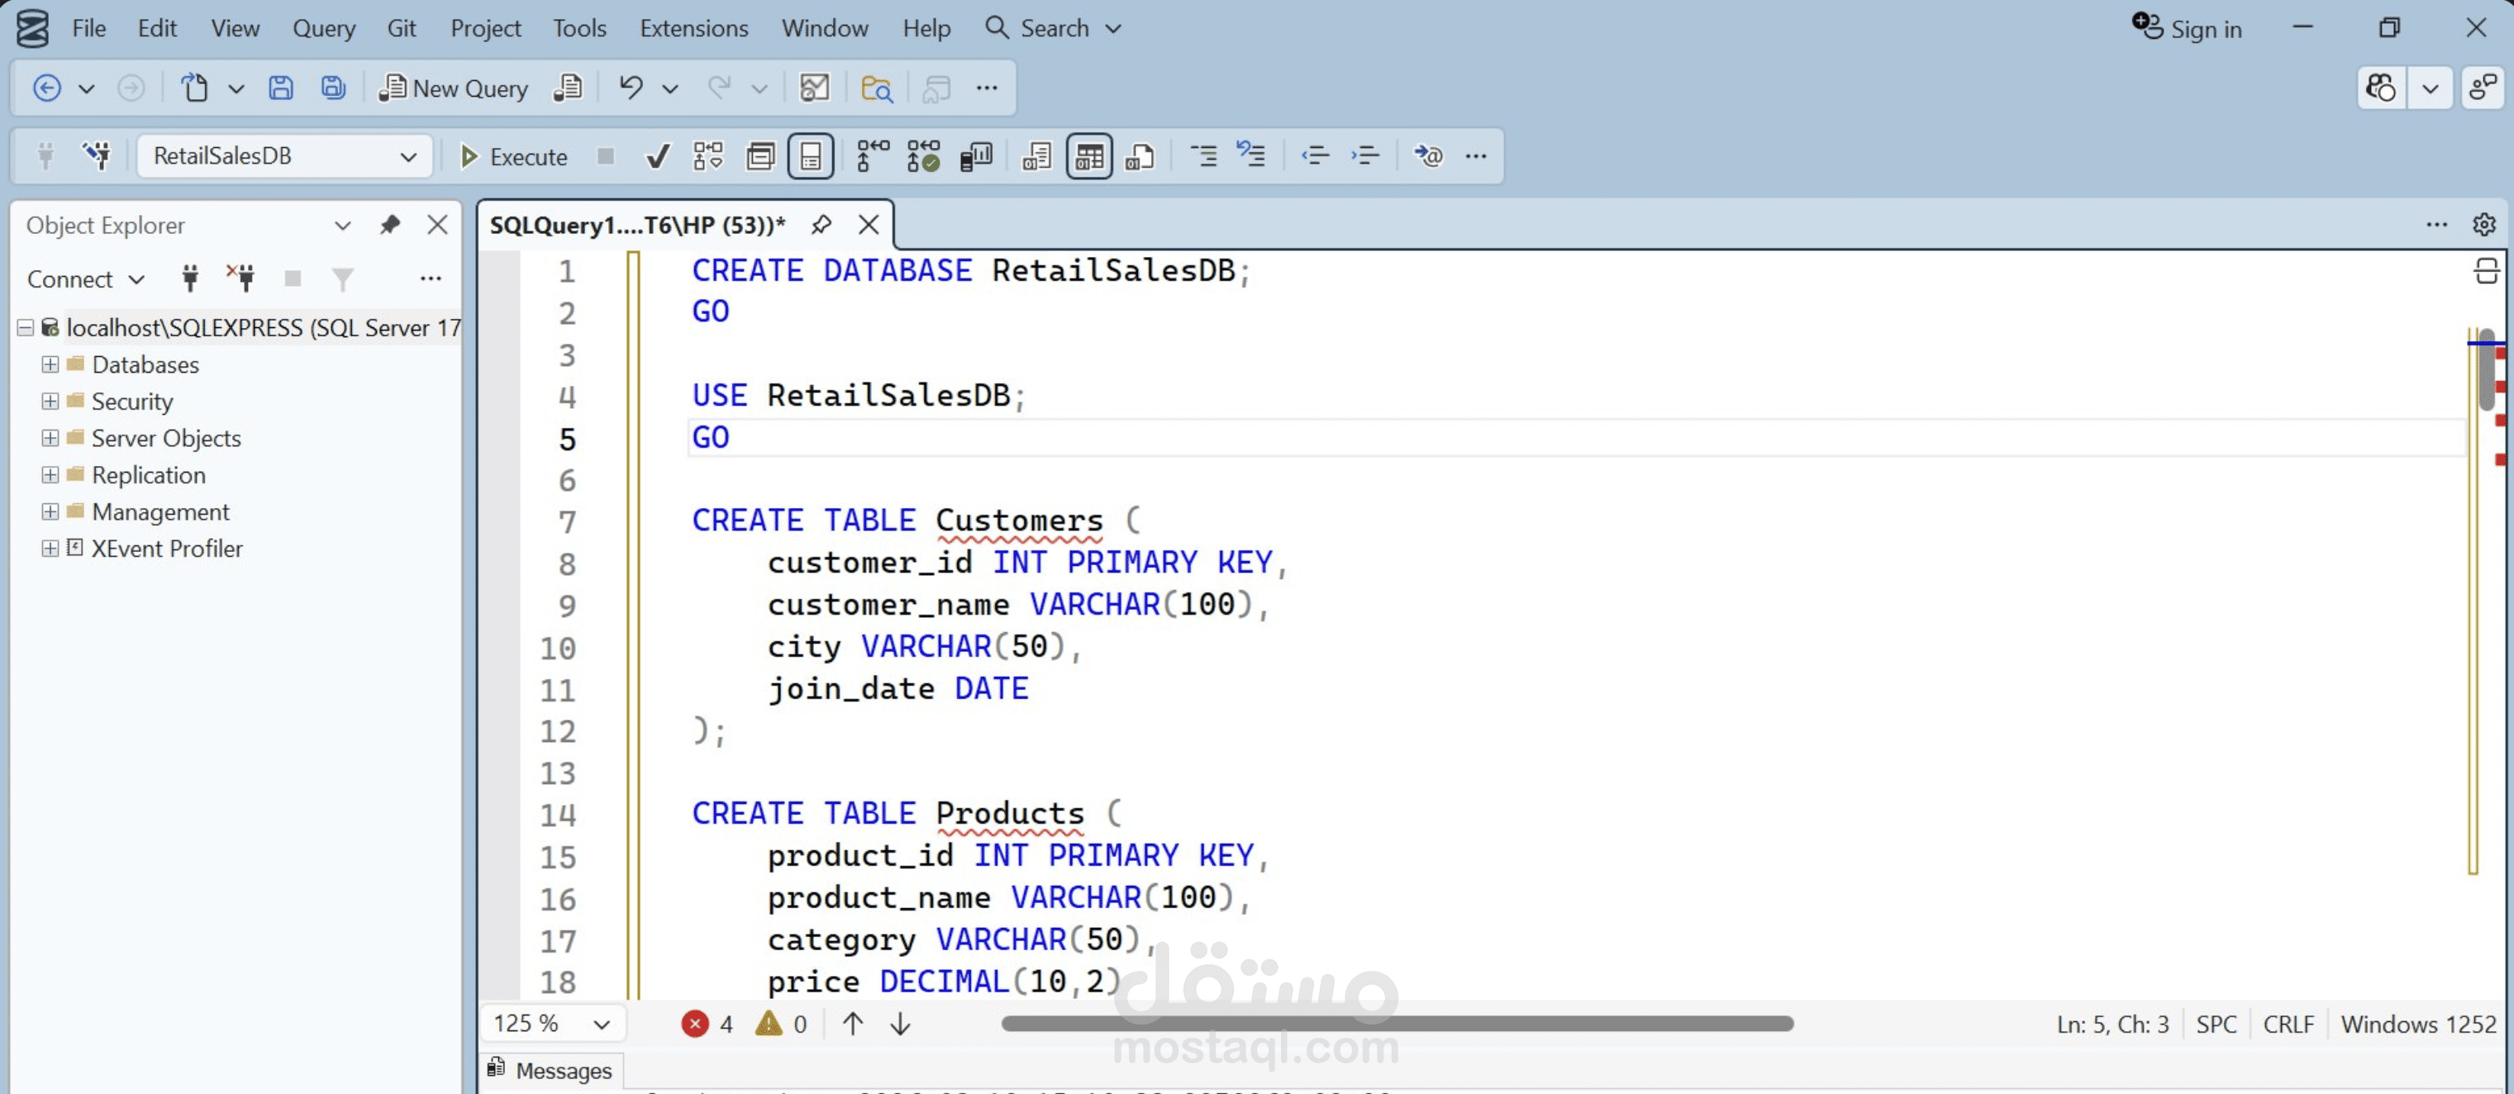Screen dimensions: 2514x1094
Task: Toggle pin on Object Explorer panel
Action: tap(389, 226)
